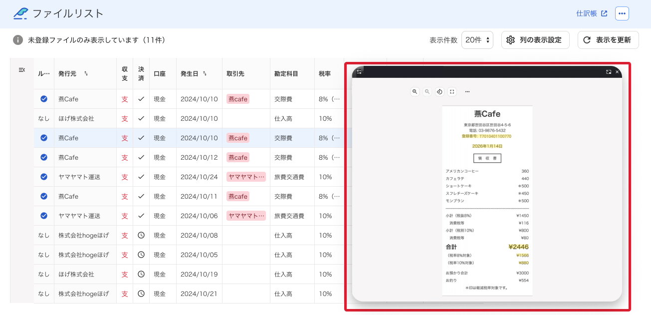Click the ル… column header

pos(44,74)
